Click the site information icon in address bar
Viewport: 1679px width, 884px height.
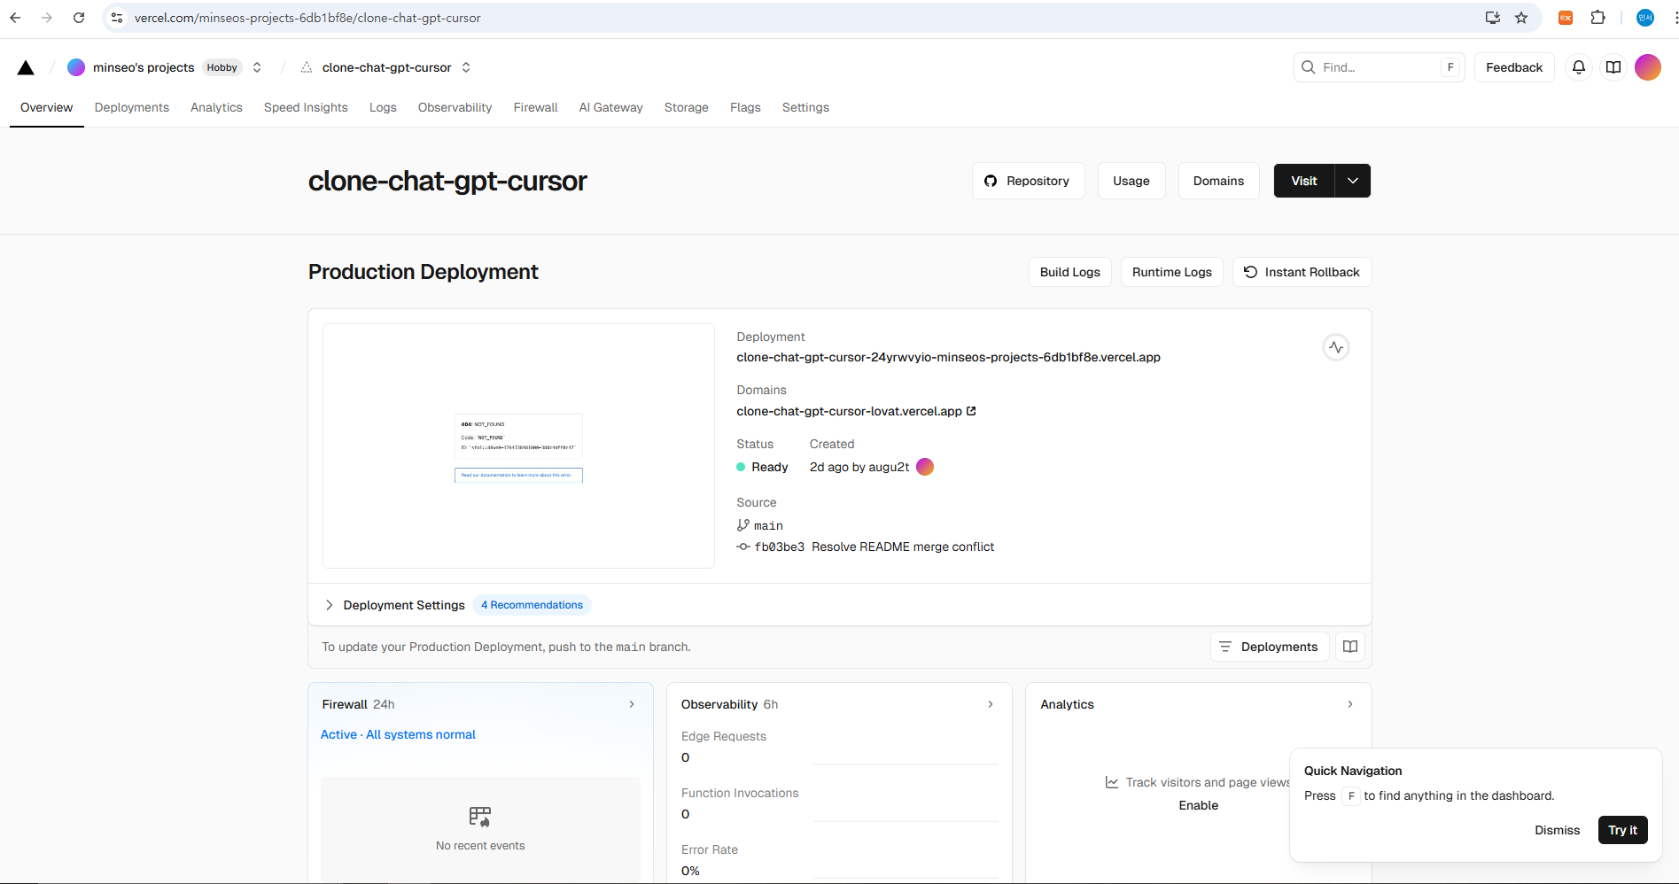click(x=117, y=18)
